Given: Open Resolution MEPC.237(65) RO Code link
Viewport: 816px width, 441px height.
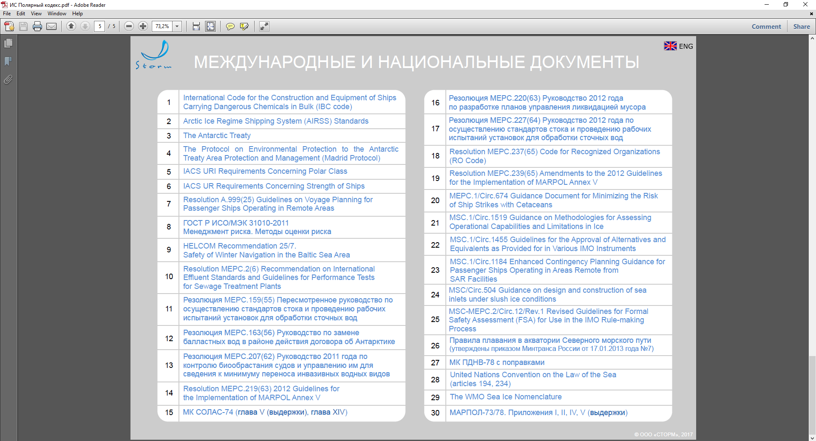Looking at the screenshot, I should (555, 156).
